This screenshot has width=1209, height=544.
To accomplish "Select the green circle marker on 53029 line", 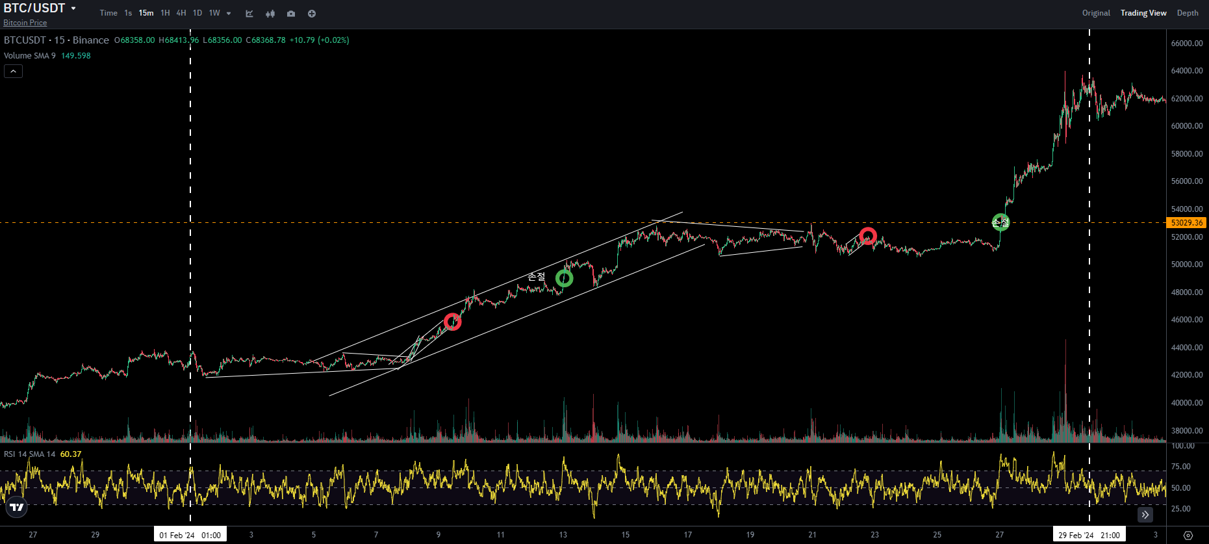I will (1001, 222).
